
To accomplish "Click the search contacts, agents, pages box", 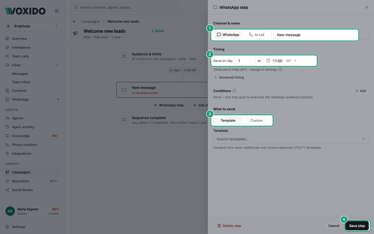I will 125,7.
